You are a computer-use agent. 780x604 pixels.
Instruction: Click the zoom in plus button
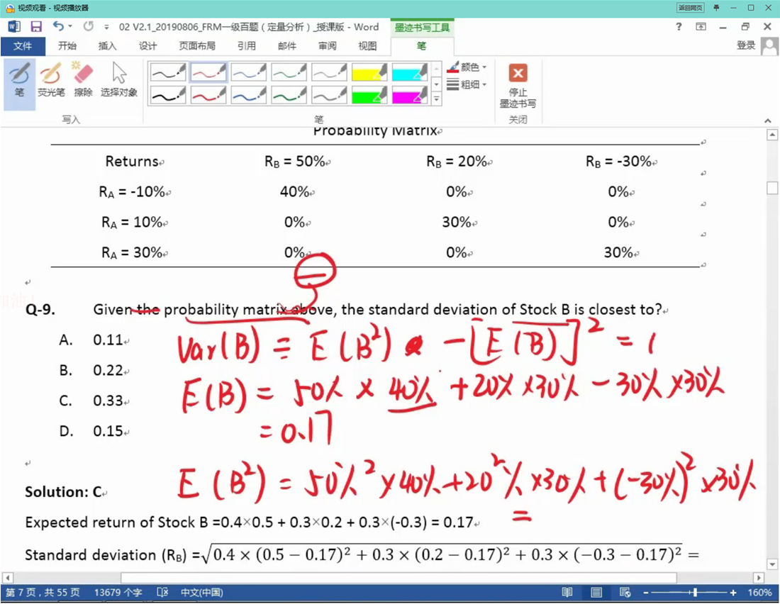pyautogui.click(x=733, y=593)
